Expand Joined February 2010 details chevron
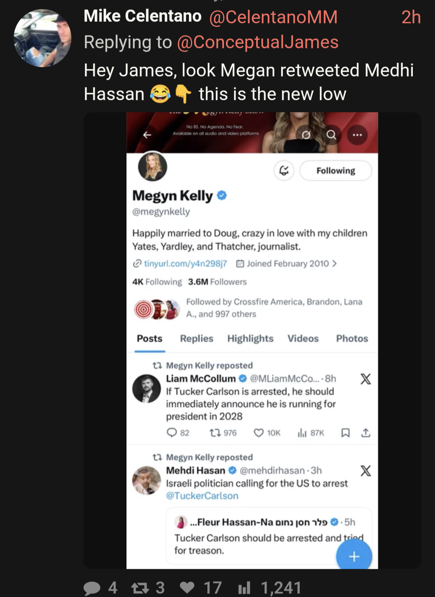This screenshot has height=597, width=435. [x=334, y=264]
